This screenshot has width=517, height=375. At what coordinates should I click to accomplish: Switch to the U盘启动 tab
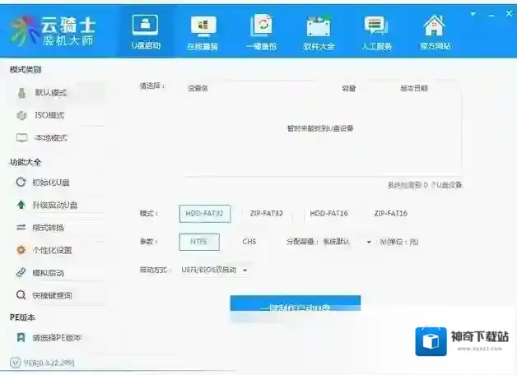[x=146, y=31]
